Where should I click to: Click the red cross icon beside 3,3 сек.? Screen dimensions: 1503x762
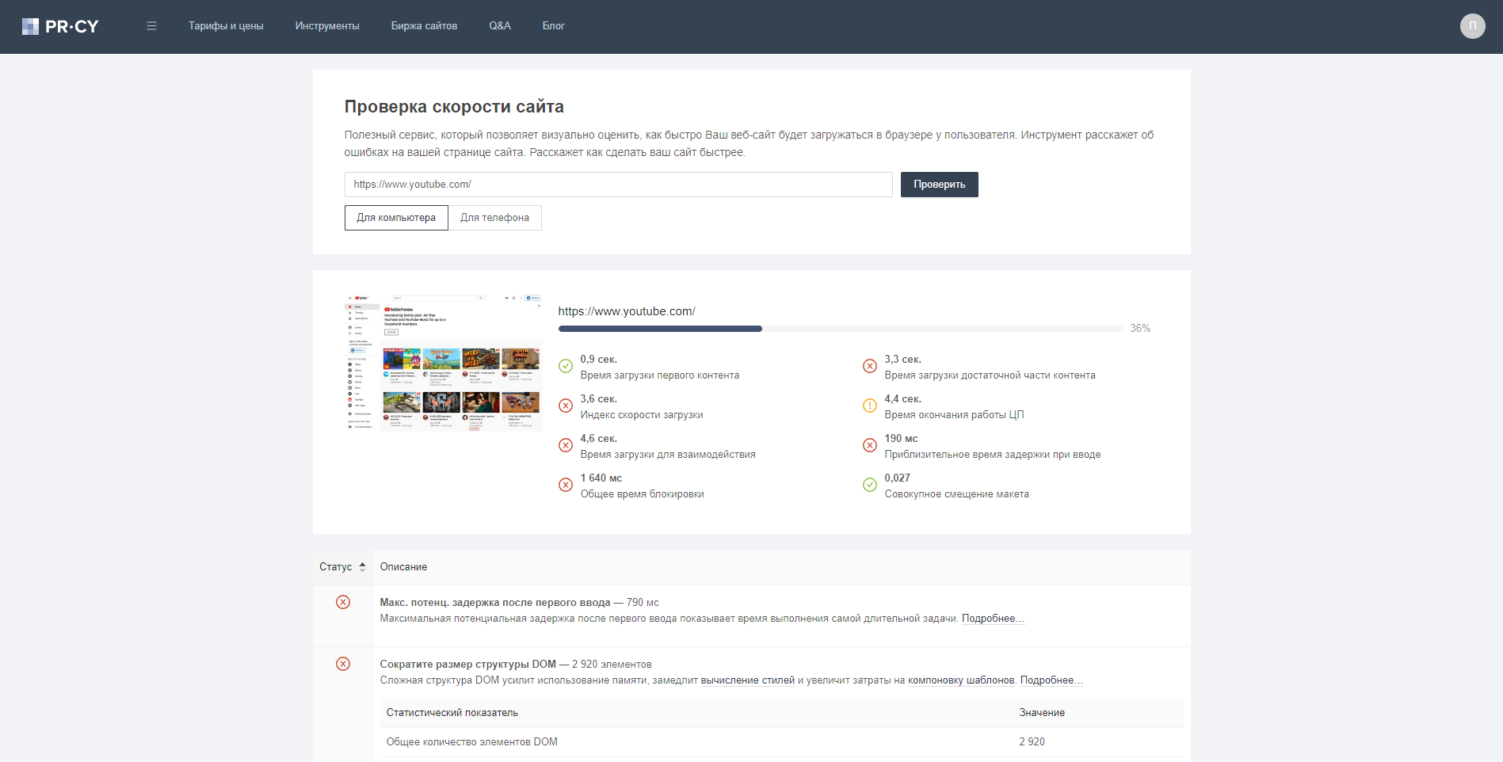coord(870,366)
